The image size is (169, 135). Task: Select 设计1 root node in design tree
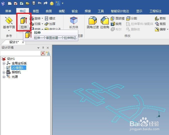coord(11,59)
